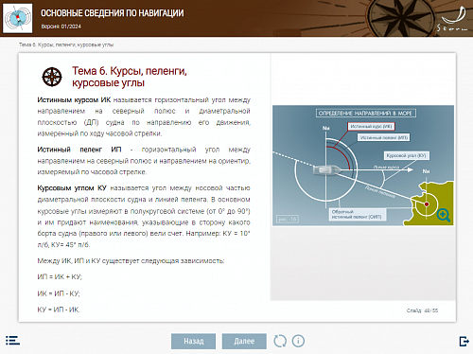Go back with the Назад button
Screen dimensions: 473x354
(x=194, y=341)
